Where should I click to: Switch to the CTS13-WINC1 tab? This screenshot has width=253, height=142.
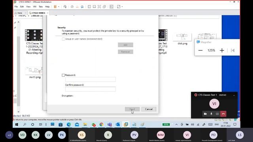point(39,13)
